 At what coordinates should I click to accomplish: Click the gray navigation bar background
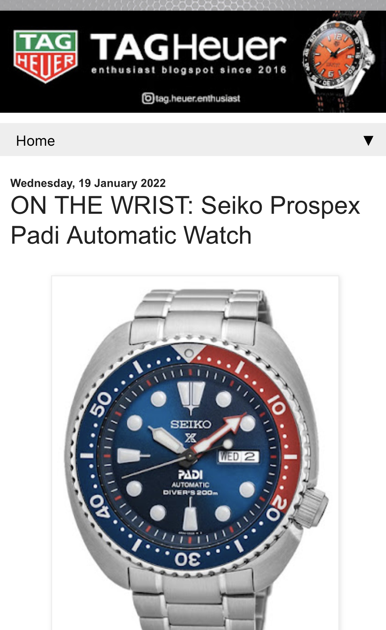pyautogui.click(x=206, y=140)
